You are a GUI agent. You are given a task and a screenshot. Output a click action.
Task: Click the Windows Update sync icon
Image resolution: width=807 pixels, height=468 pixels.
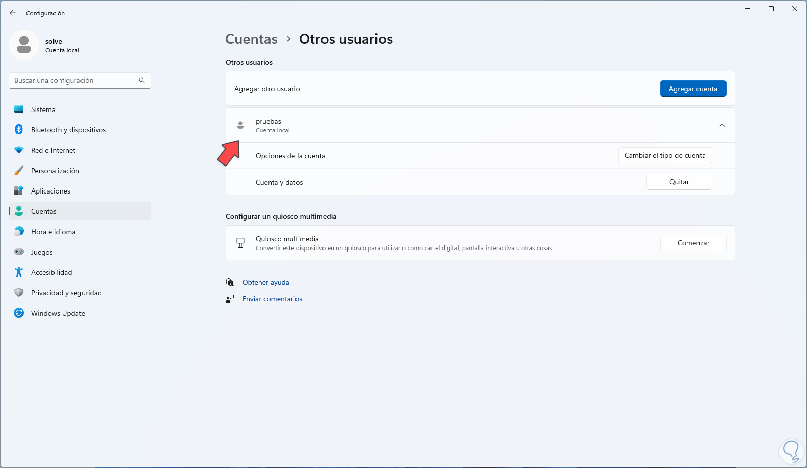coord(19,313)
